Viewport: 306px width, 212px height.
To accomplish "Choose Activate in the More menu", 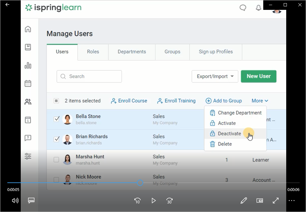I will click(235, 123).
